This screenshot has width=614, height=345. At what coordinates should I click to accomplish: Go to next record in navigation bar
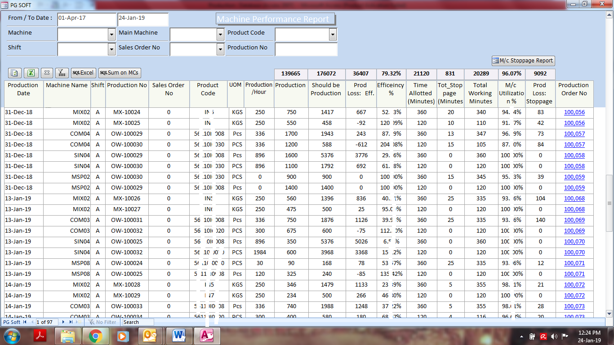pos(64,322)
